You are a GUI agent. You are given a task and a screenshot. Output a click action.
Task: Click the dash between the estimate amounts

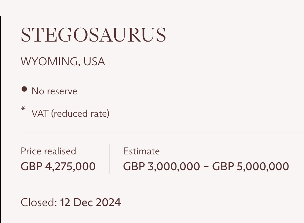206,167
